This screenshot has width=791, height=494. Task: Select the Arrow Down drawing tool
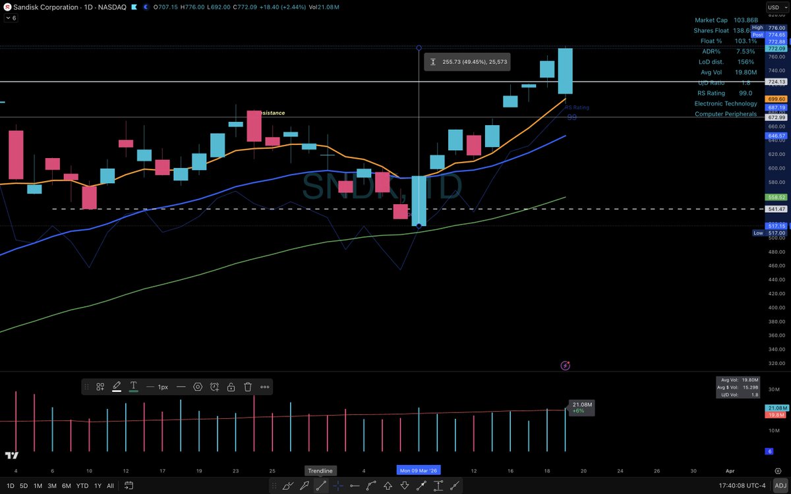pos(405,485)
